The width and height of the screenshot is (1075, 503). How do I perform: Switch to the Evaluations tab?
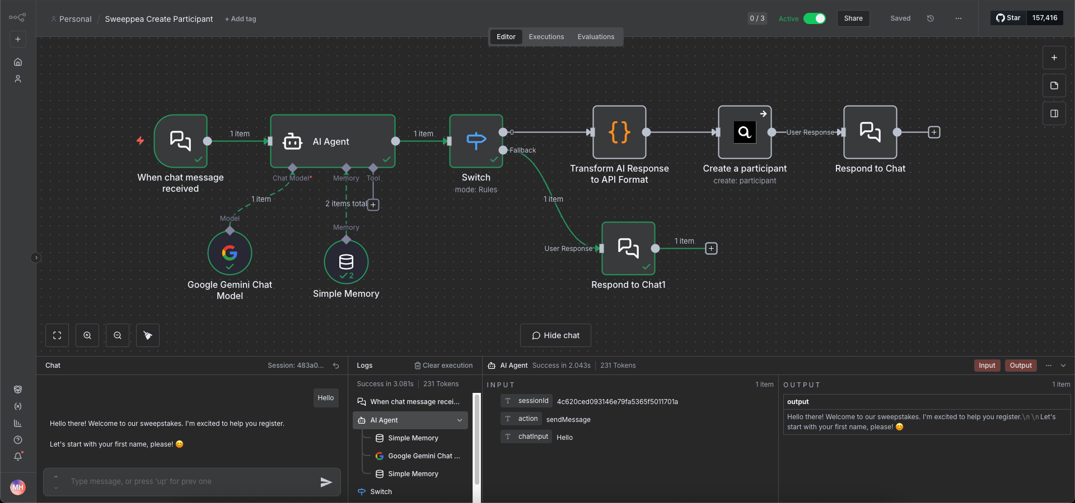(x=596, y=37)
